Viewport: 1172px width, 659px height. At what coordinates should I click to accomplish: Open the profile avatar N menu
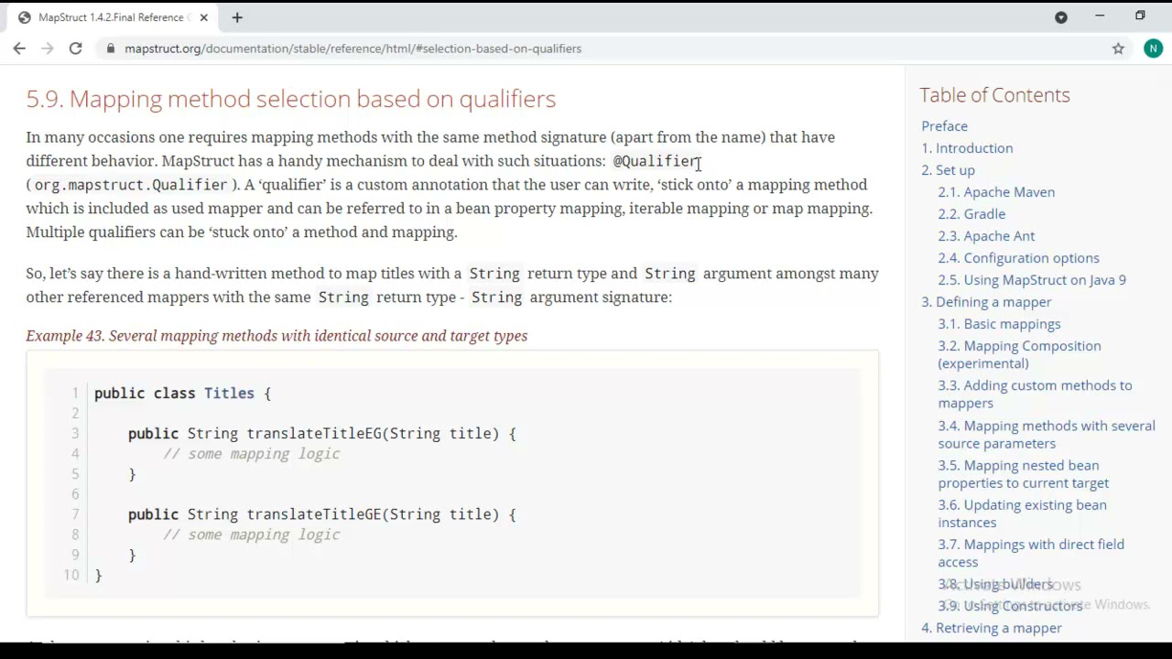pyautogui.click(x=1153, y=49)
